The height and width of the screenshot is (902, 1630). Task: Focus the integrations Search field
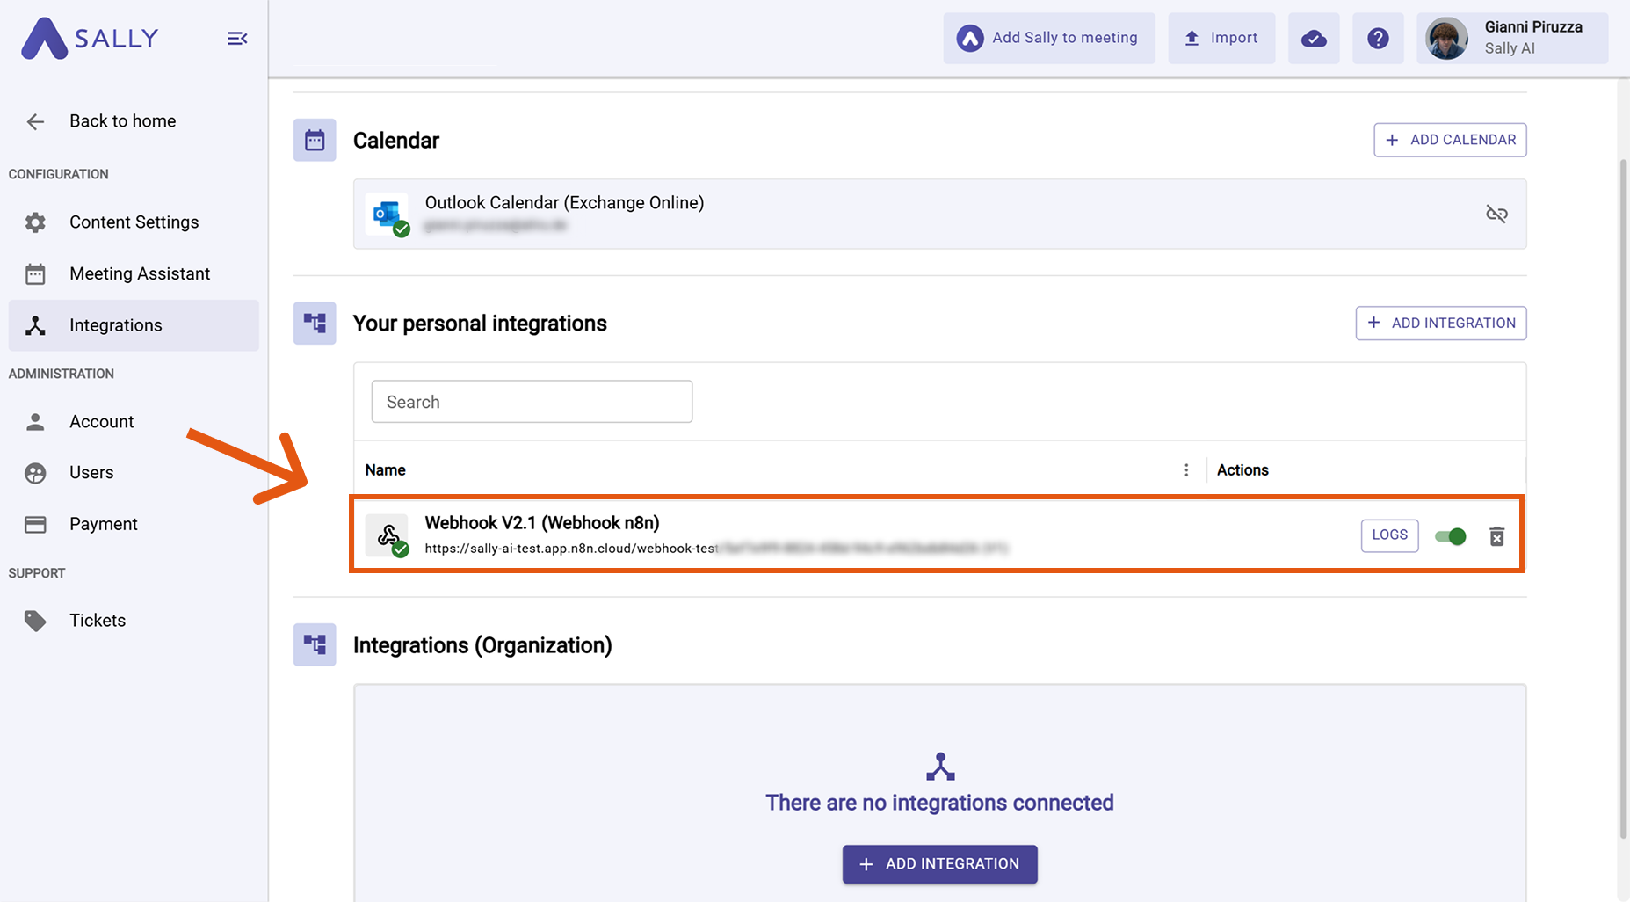click(532, 402)
